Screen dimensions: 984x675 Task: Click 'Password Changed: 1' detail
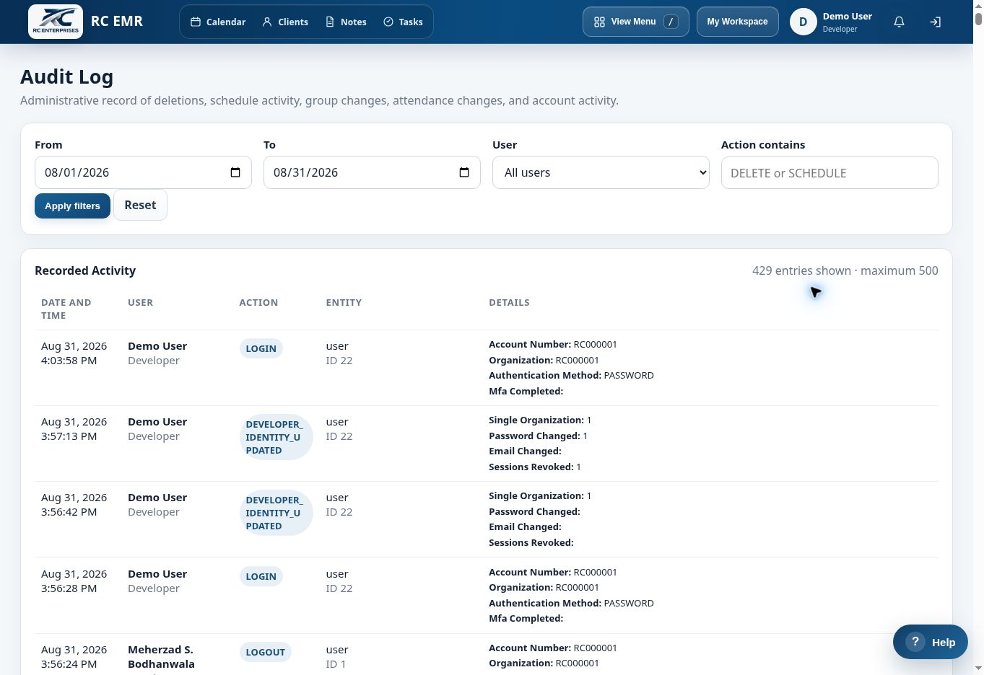[538, 436]
